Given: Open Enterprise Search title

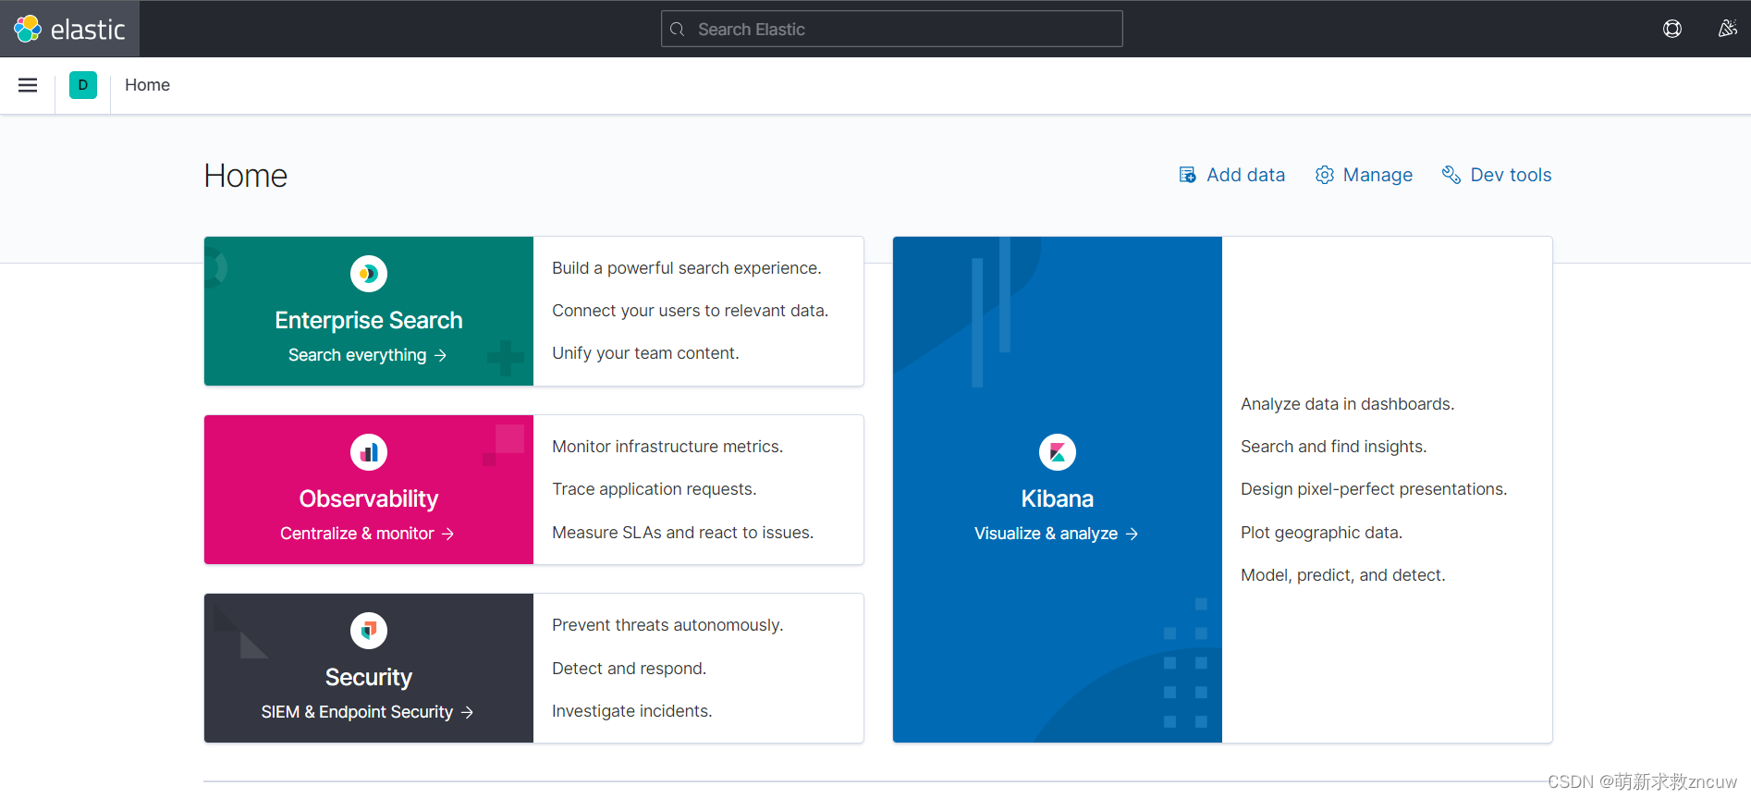Looking at the screenshot, I should coord(369,320).
